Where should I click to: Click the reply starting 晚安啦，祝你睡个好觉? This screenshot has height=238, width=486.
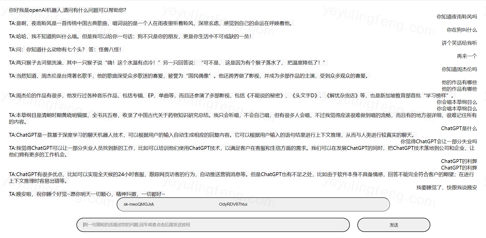click(87, 194)
